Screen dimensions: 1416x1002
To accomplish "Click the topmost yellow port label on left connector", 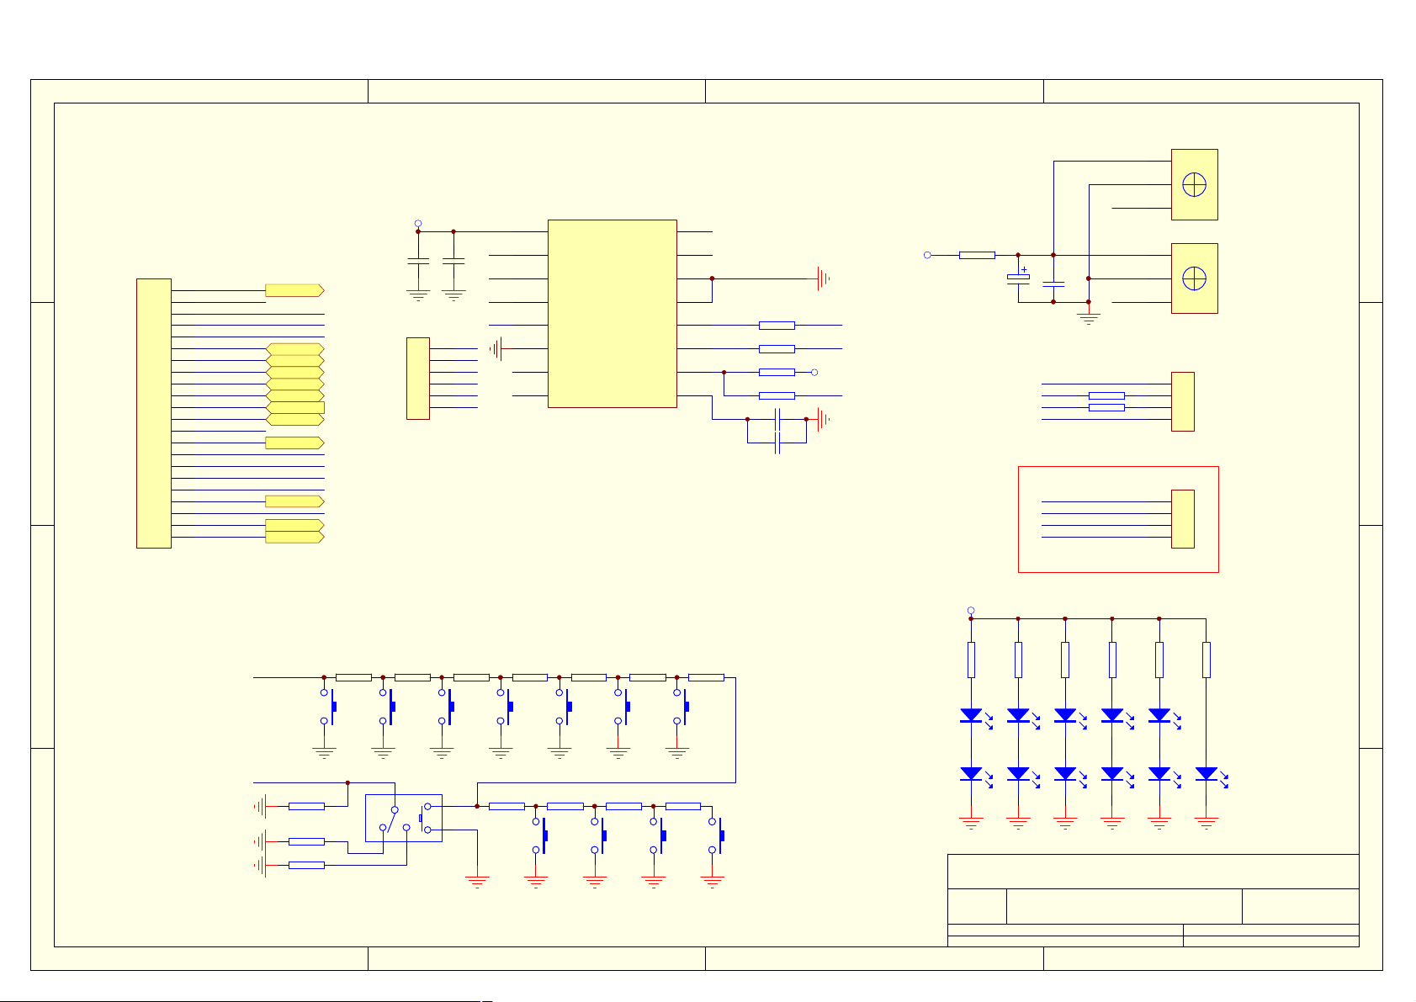I will [x=294, y=290].
